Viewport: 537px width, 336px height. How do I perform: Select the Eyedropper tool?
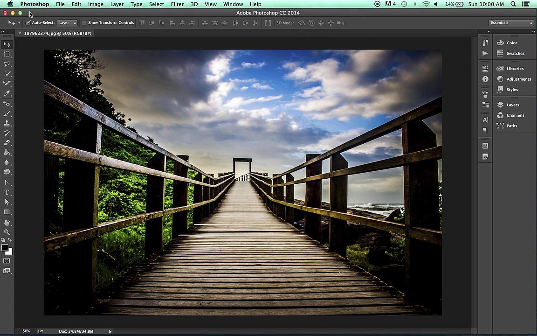(x=7, y=93)
